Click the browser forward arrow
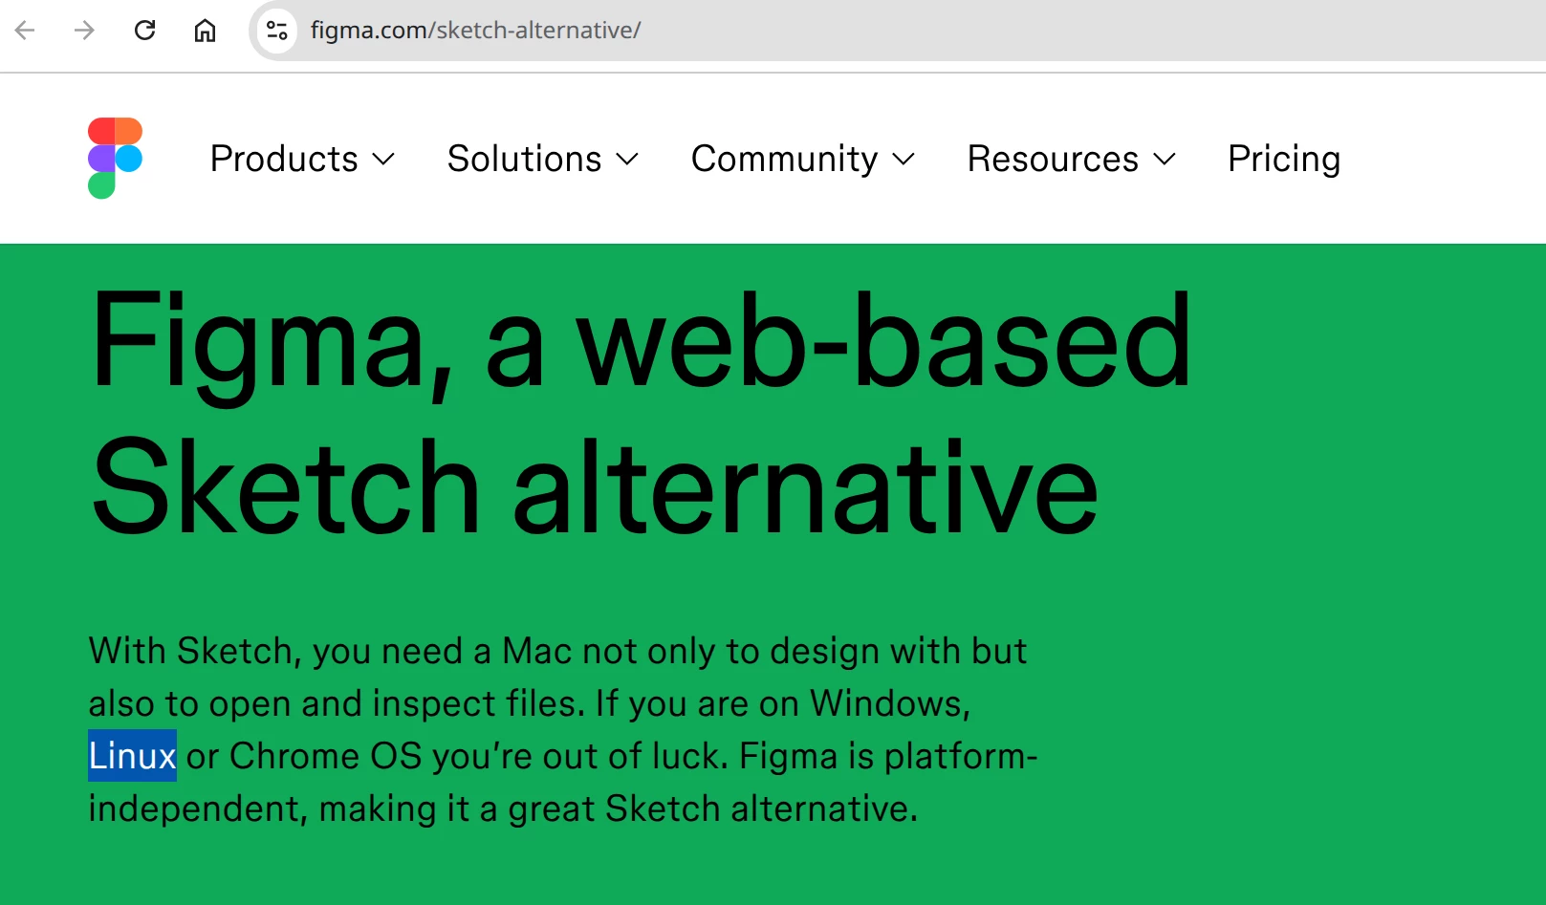 84,31
